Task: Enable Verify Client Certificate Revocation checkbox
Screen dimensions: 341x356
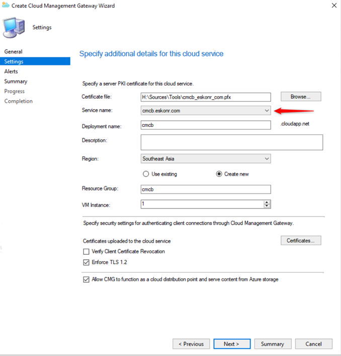Action: [x=86, y=251]
